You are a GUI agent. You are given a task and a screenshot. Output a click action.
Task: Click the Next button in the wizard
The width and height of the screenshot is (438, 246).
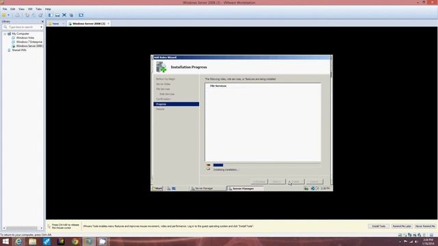[x=277, y=182]
